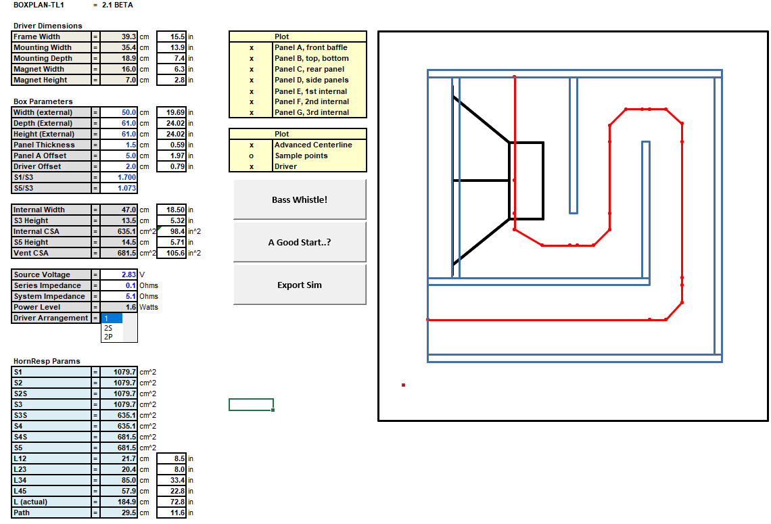The image size is (771, 524).
Task: Select the Depth (External) value 61.0 cm
Action: pyautogui.click(x=119, y=123)
